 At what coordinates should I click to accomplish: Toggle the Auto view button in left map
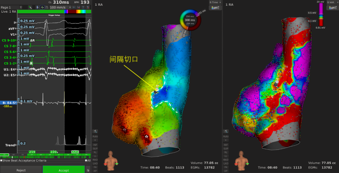(95, 136)
